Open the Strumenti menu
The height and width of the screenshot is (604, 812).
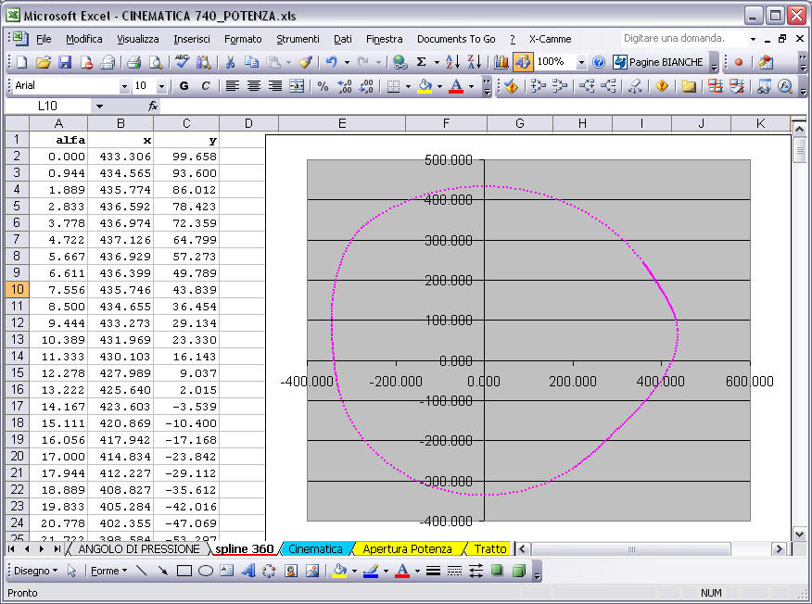tap(298, 39)
